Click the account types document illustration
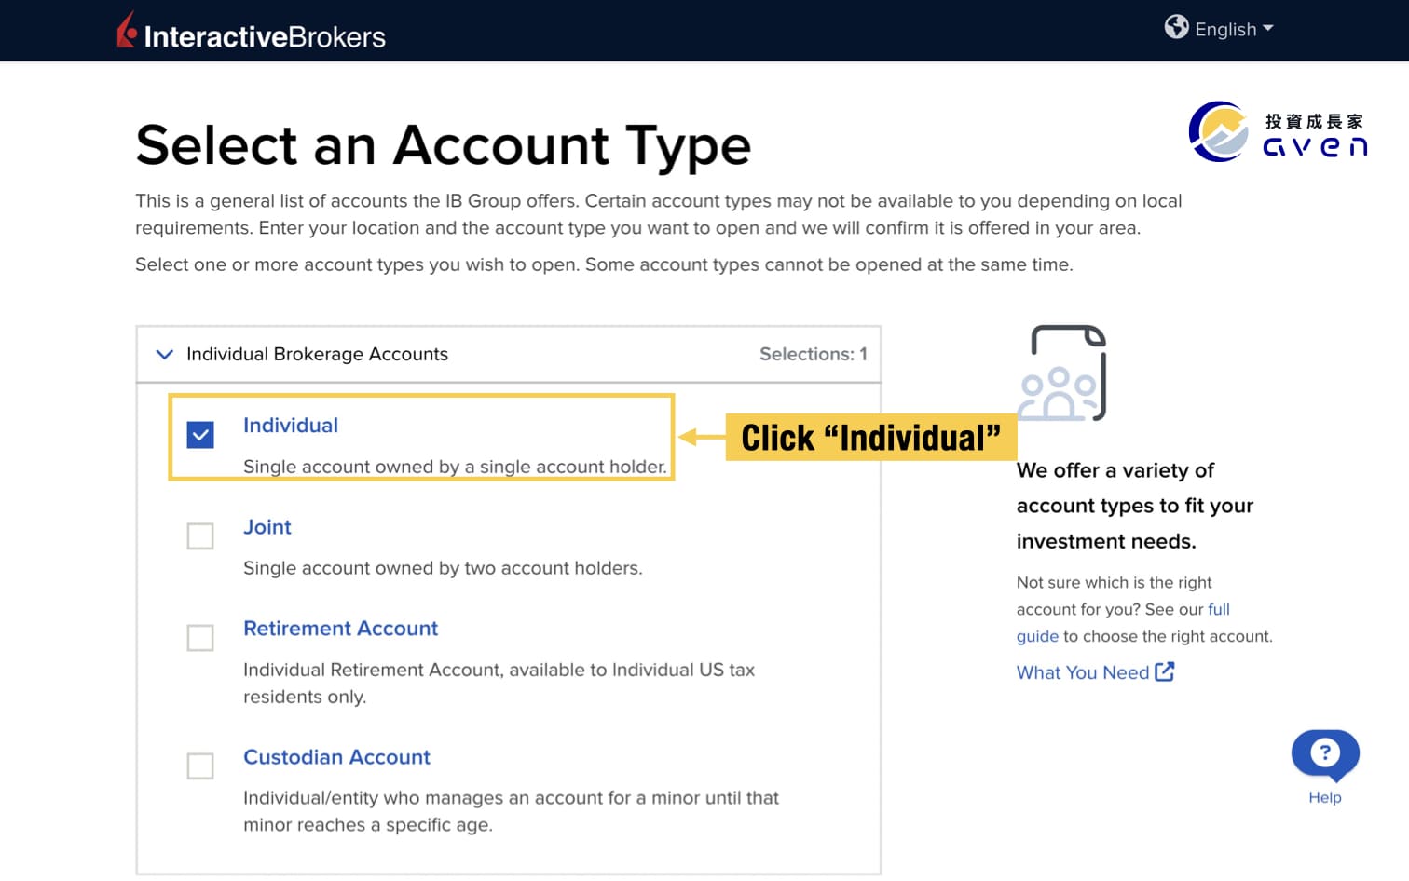This screenshot has width=1409, height=881. tap(1067, 372)
